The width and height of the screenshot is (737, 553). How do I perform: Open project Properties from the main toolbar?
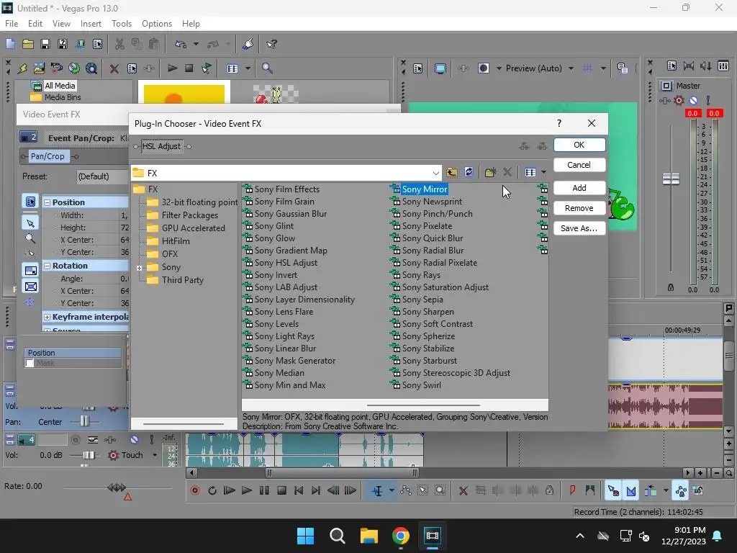tap(97, 44)
